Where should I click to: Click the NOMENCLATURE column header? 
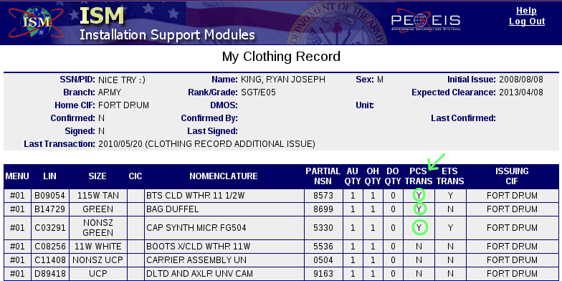click(224, 176)
